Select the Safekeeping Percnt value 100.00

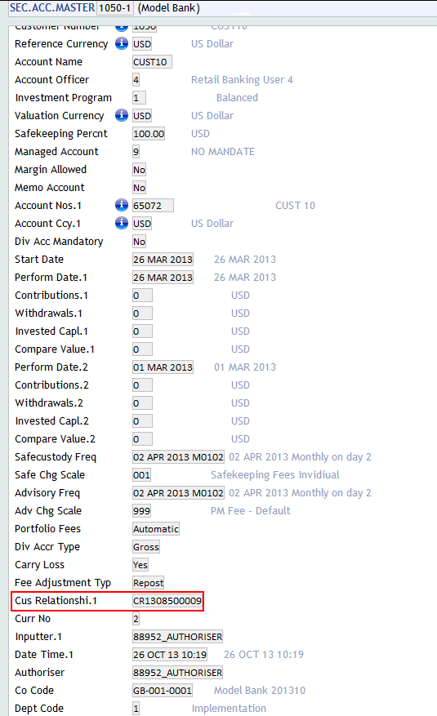149,134
